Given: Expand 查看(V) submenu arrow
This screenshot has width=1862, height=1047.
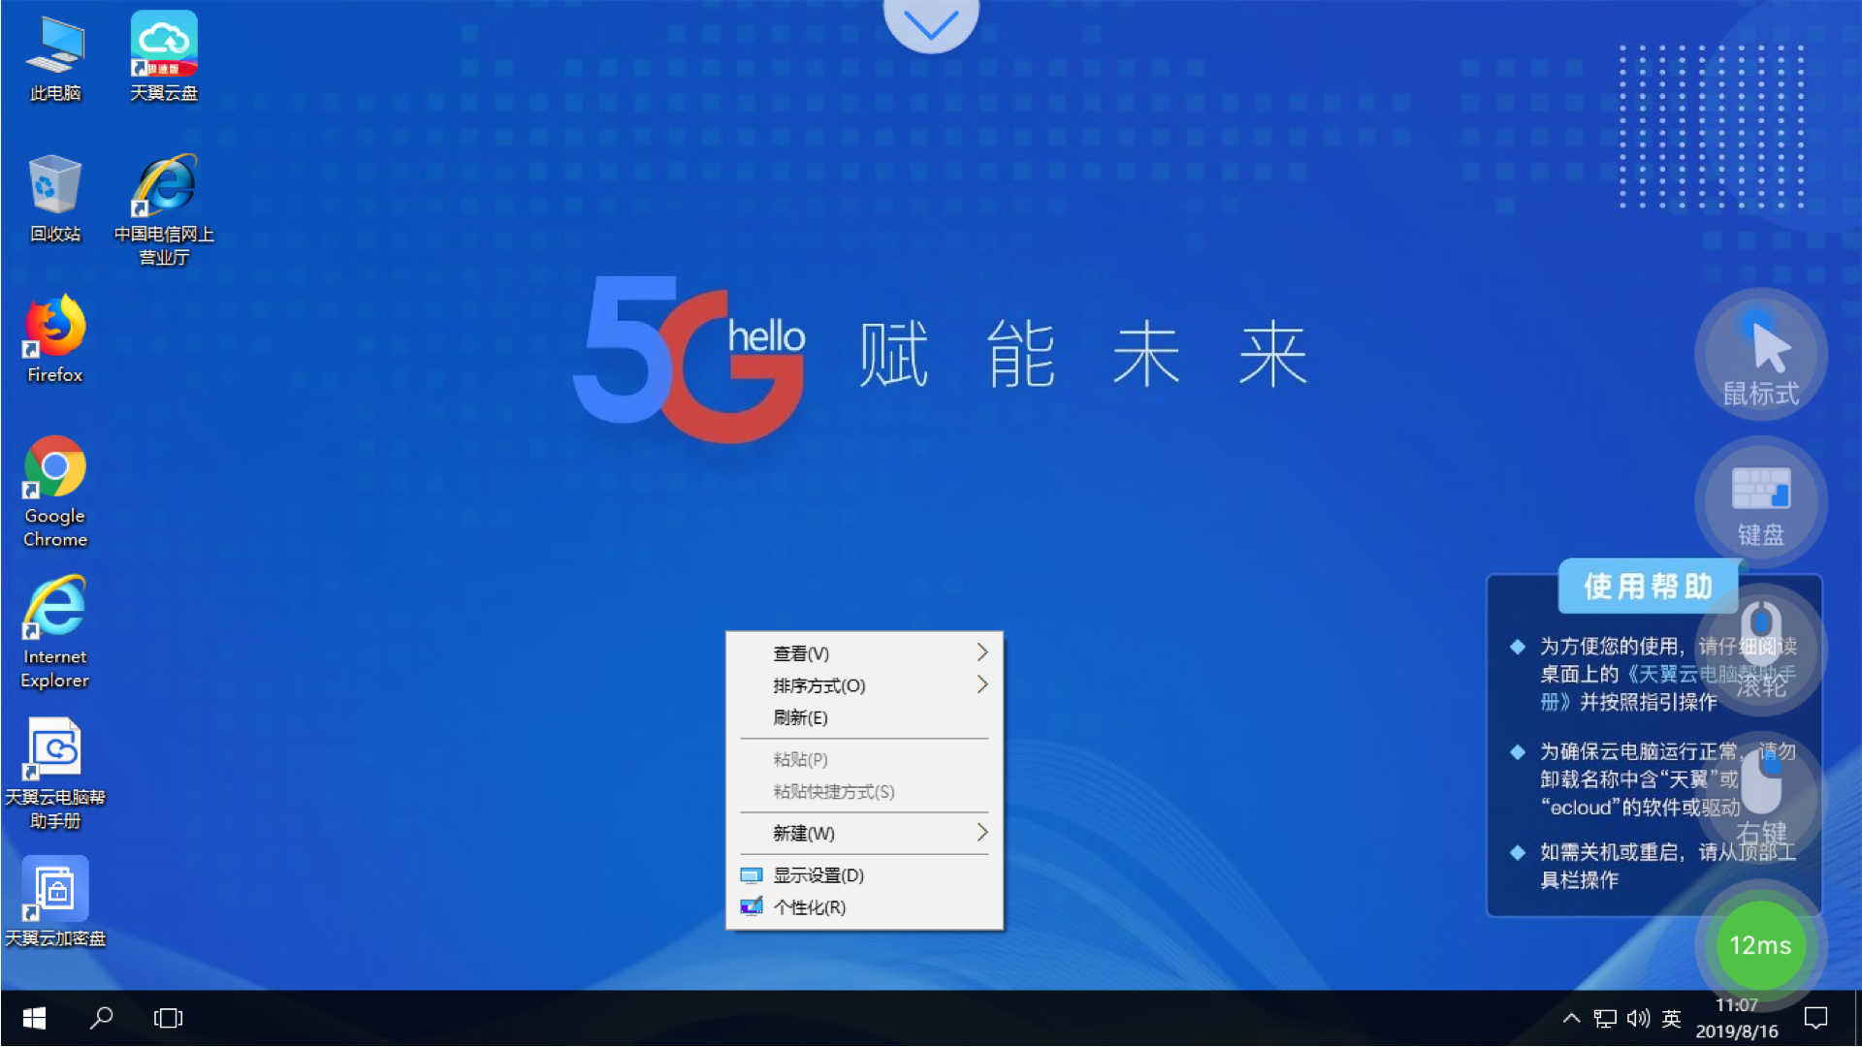Looking at the screenshot, I should [x=982, y=652].
